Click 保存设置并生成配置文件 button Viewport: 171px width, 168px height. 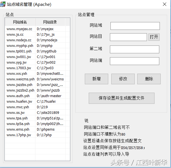122,98
